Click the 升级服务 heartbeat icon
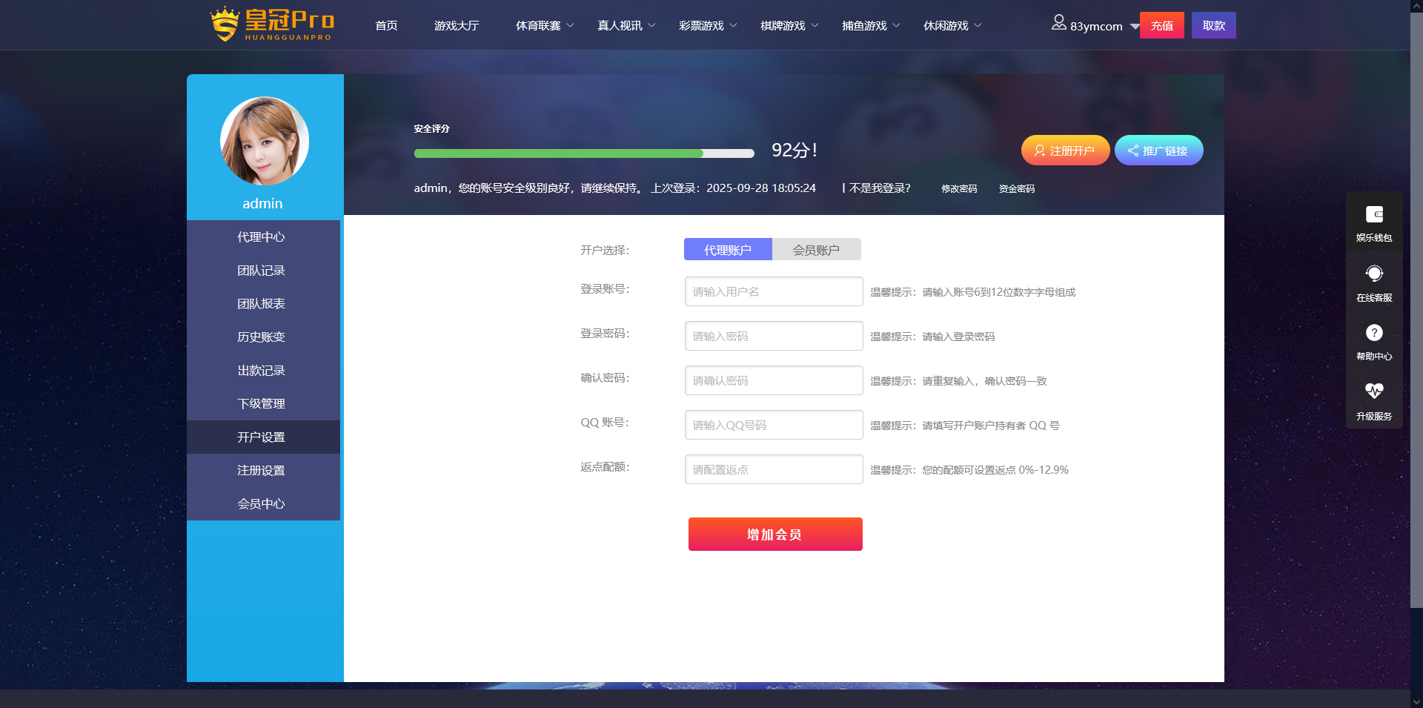This screenshot has height=708, width=1423. point(1374,391)
